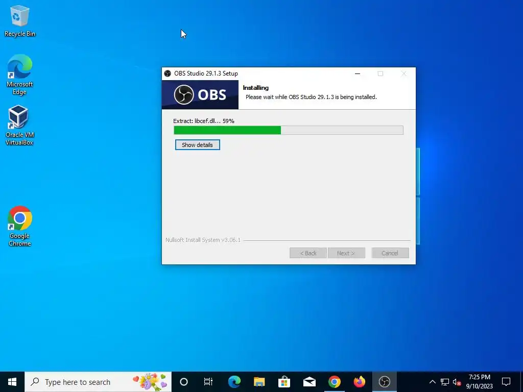This screenshot has height=392, width=523.
Task: Switch to Google Chrome in the taskbar
Action: 334,382
